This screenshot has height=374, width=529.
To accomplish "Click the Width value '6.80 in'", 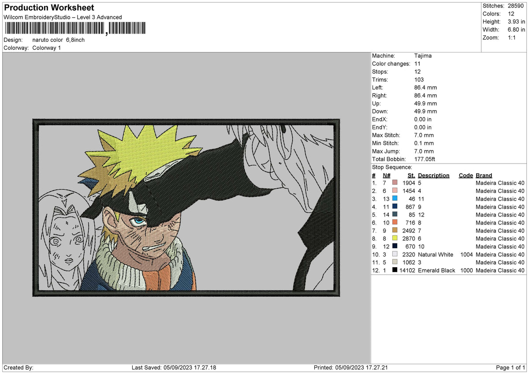I will point(516,30).
